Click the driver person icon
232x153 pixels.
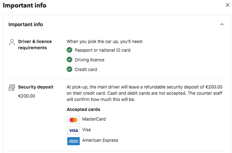point(12,42)
